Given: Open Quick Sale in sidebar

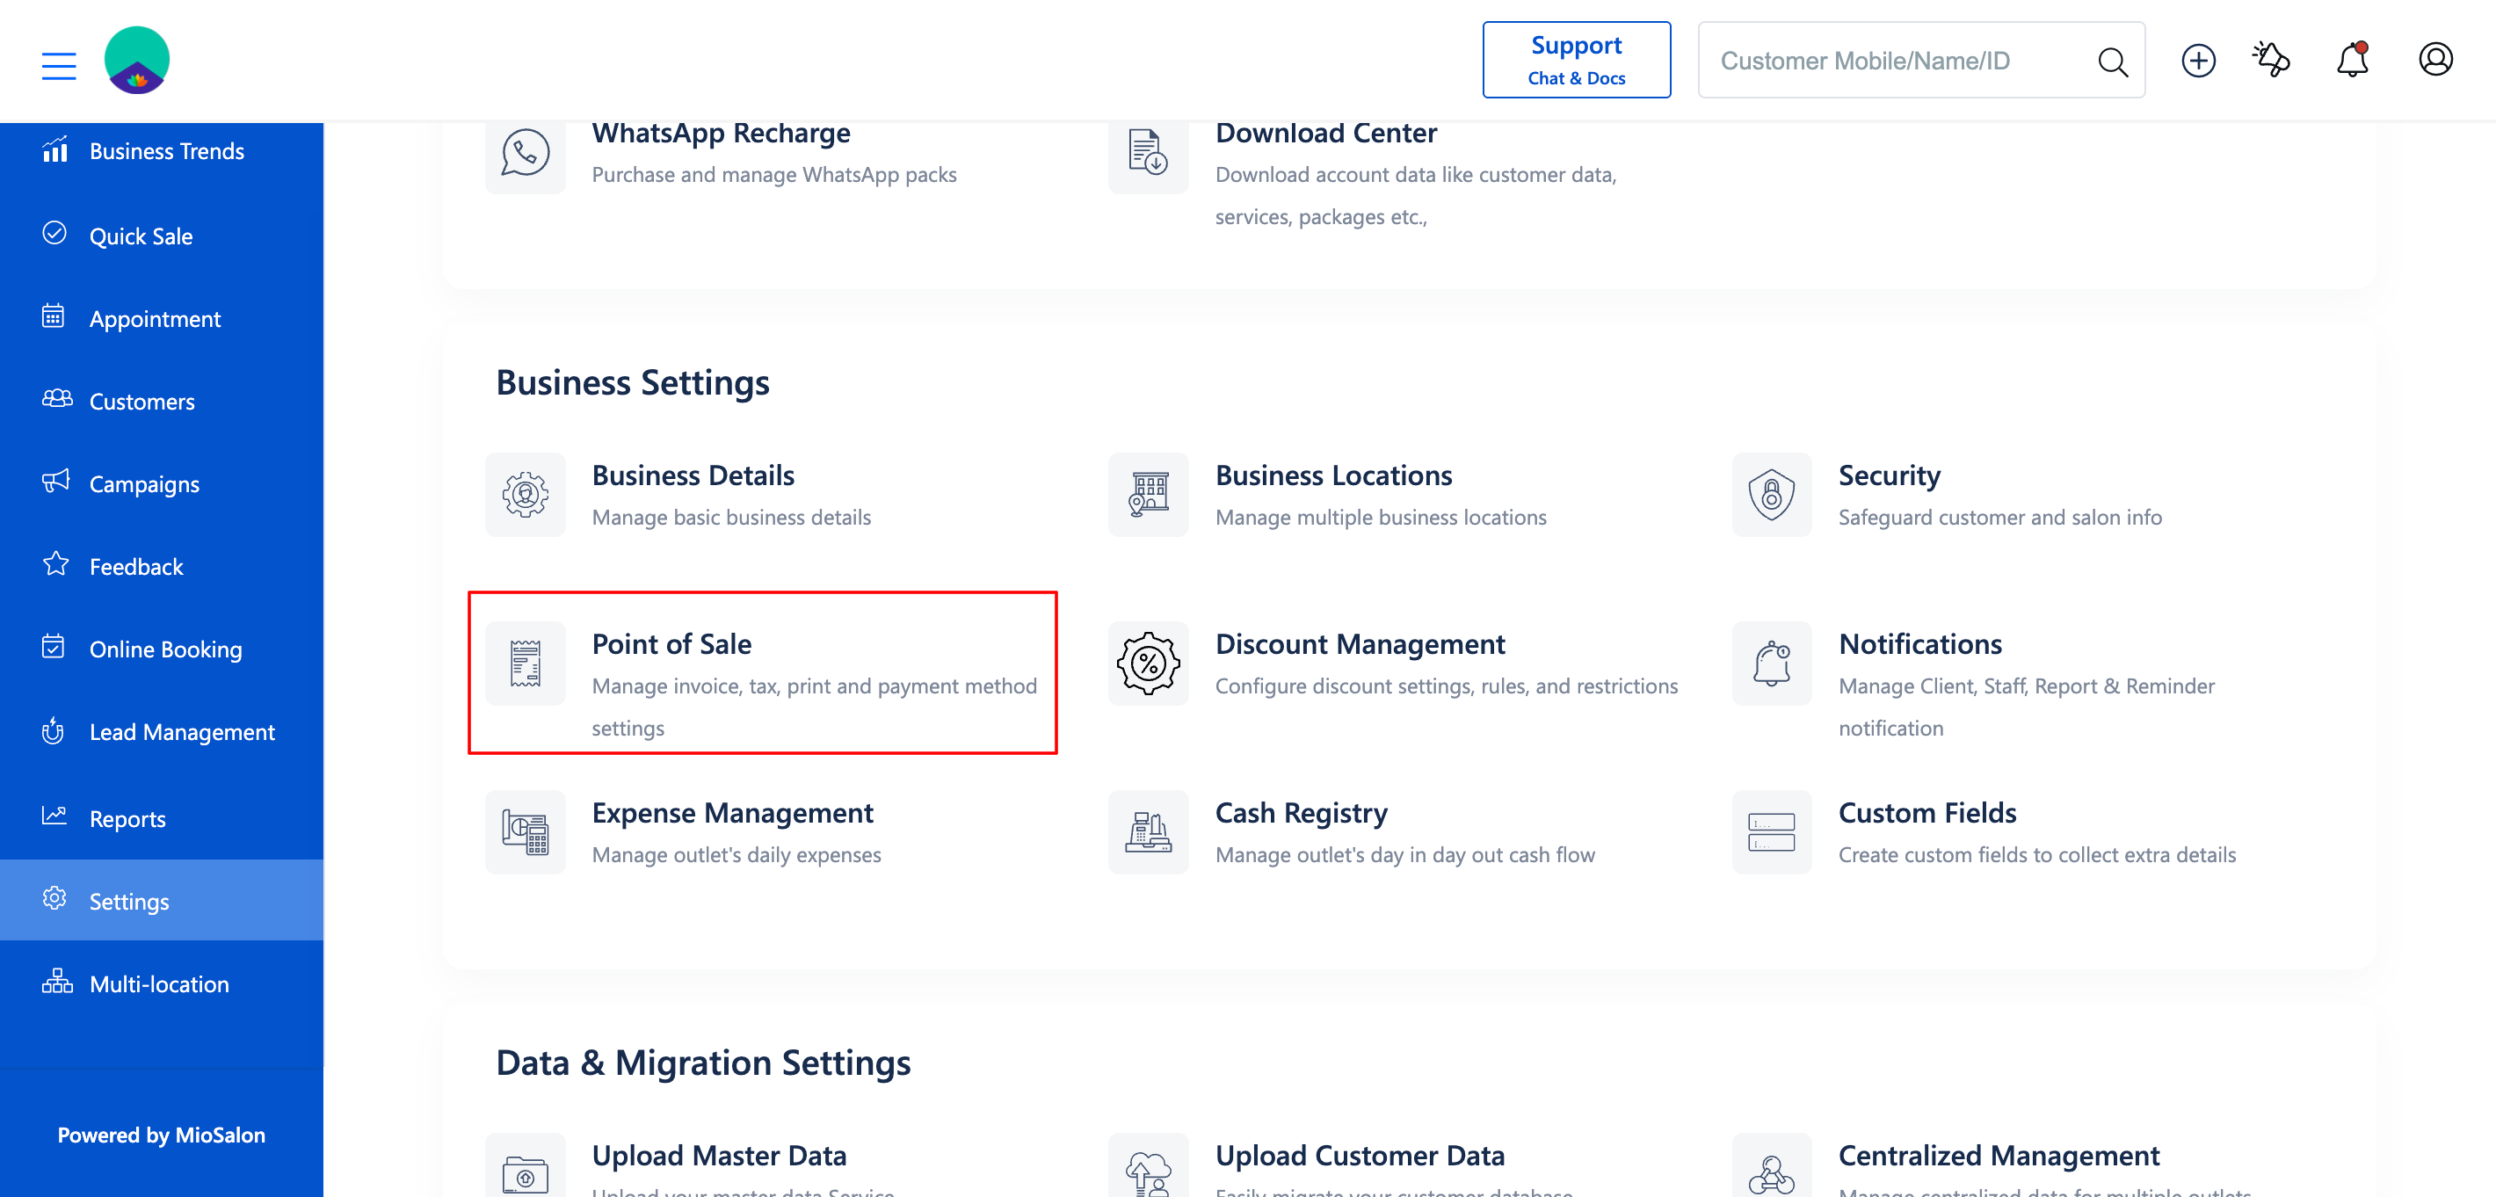Looking at the screenshot, I should (162, 236).
